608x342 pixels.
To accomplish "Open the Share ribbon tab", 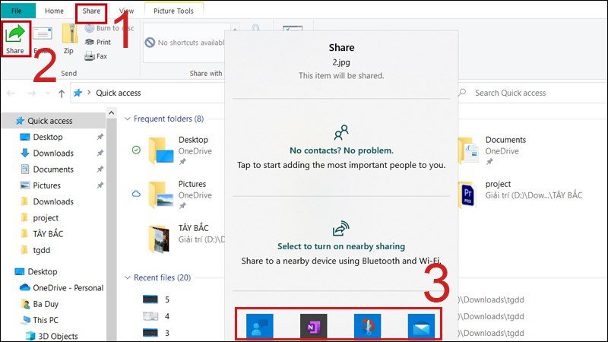I will click(x=91, y=11).
